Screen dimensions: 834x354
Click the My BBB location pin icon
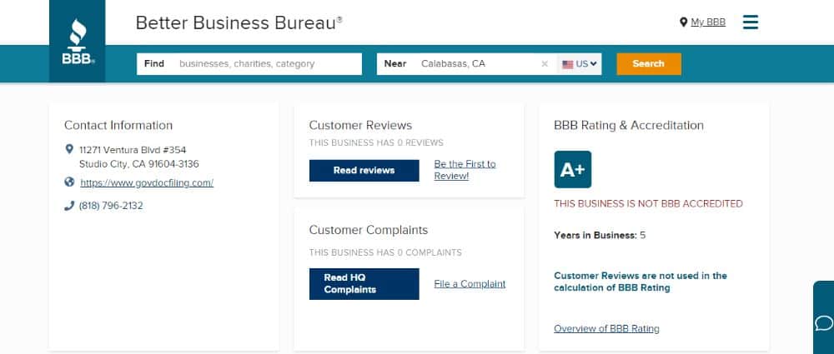coord(684,22)
